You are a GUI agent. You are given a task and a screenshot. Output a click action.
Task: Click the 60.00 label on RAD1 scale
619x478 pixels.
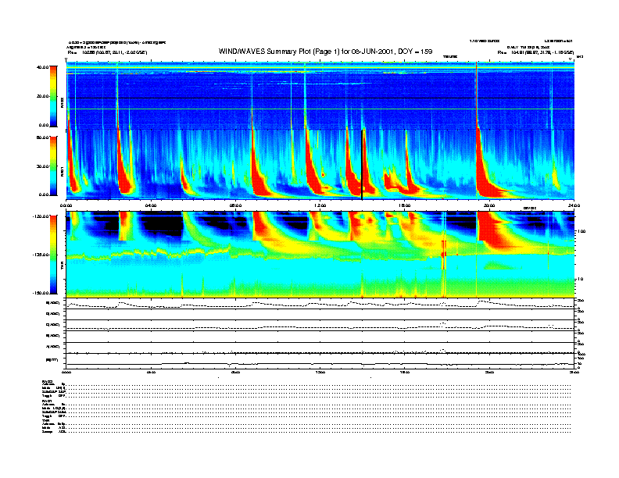[42, 137]
